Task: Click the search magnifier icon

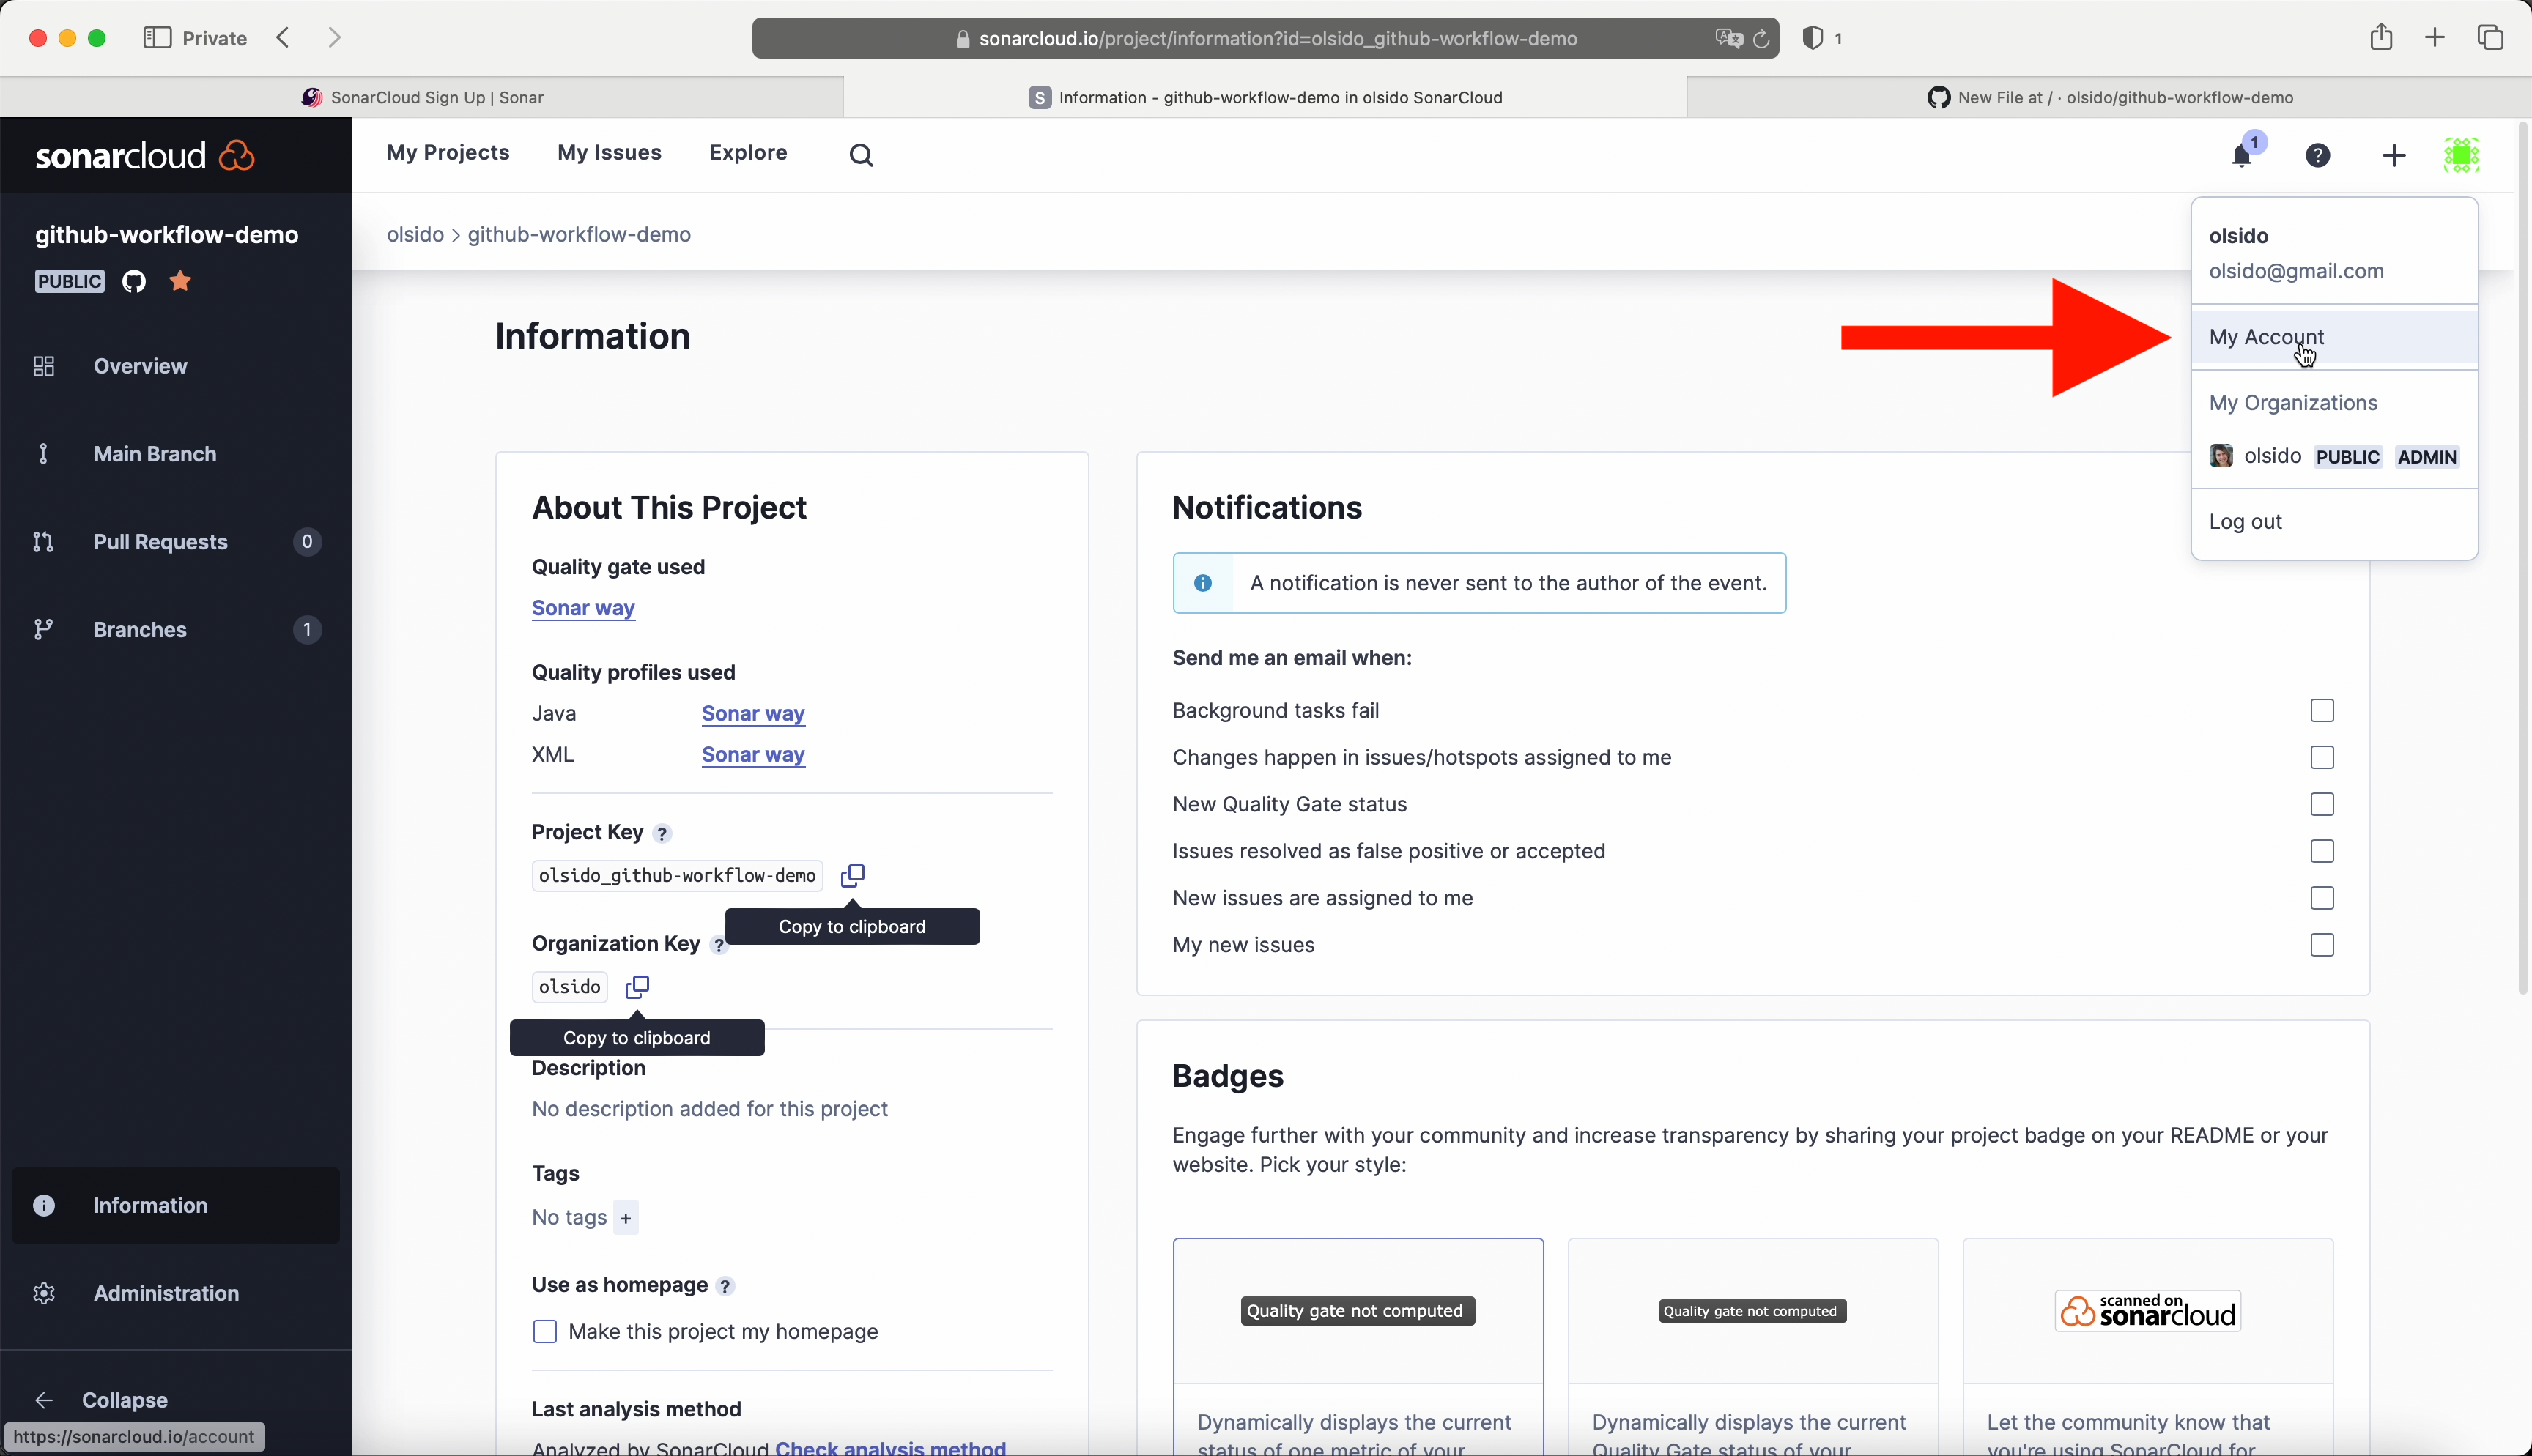Action: (x=861, y=155)
